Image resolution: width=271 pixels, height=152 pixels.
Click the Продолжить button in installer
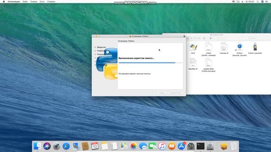(175, 93)
